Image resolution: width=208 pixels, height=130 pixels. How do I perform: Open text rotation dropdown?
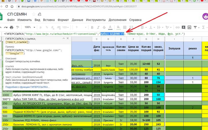169,27
